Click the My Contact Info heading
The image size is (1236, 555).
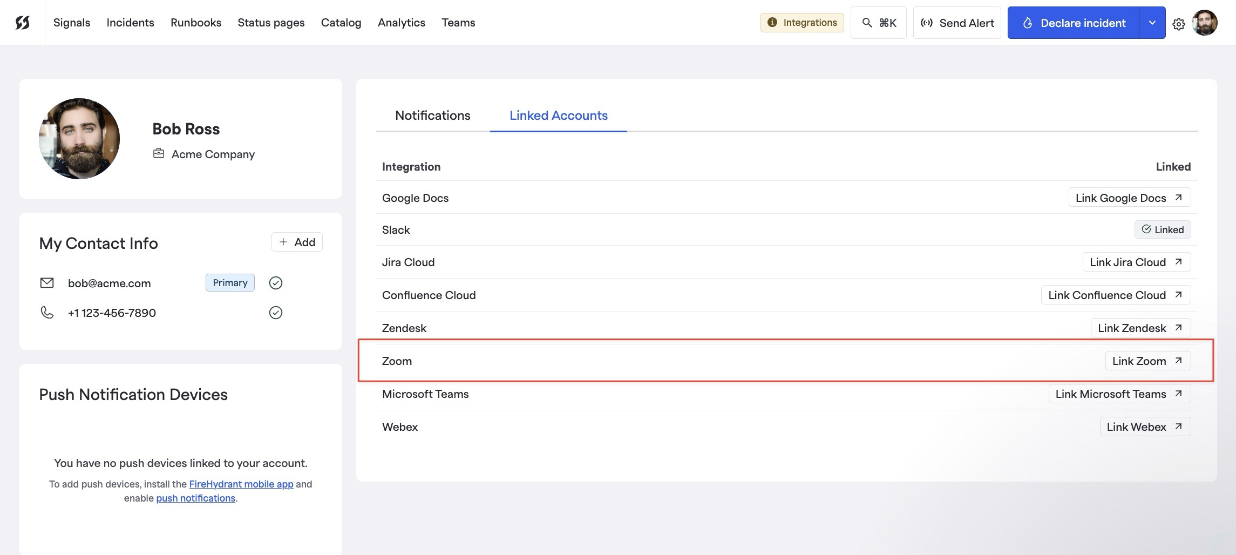pyautogui.click(x=99, y=243)
